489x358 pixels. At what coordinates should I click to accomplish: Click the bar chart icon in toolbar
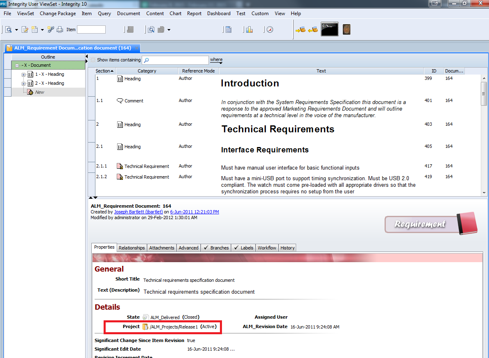(249, 29)
